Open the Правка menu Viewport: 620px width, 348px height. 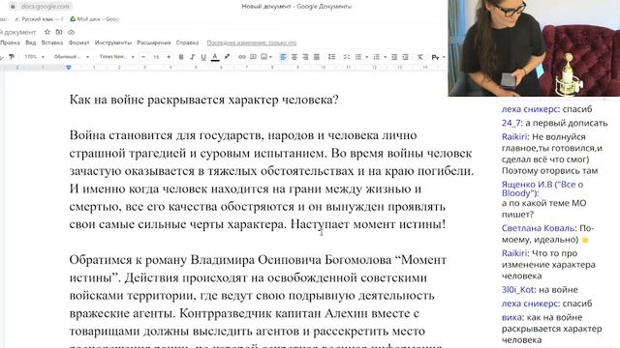[x=10, y=43]
